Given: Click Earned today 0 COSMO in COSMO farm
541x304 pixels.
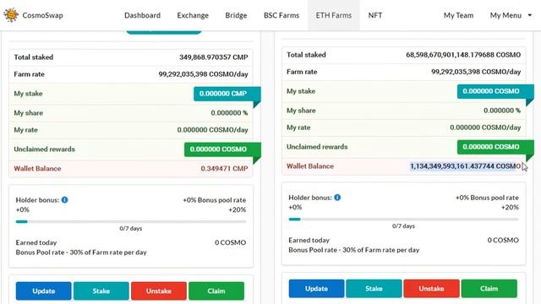Looking at the screenshot, I should pyautogui.click(x=503, y=240).
